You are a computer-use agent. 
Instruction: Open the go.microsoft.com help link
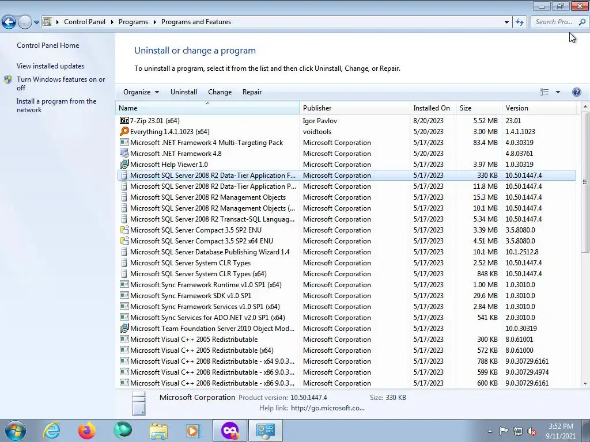tap(328, 408)
